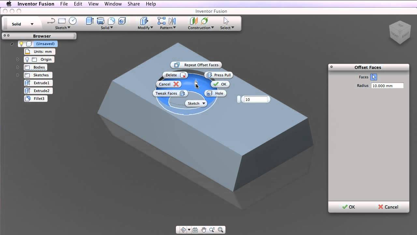The image size is (417, 235).
Task: Toggle the (Unsaved) document lightbulb visibility
Action: tap(22, 44)
